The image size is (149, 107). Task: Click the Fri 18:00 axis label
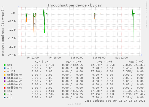coord(55,58)
